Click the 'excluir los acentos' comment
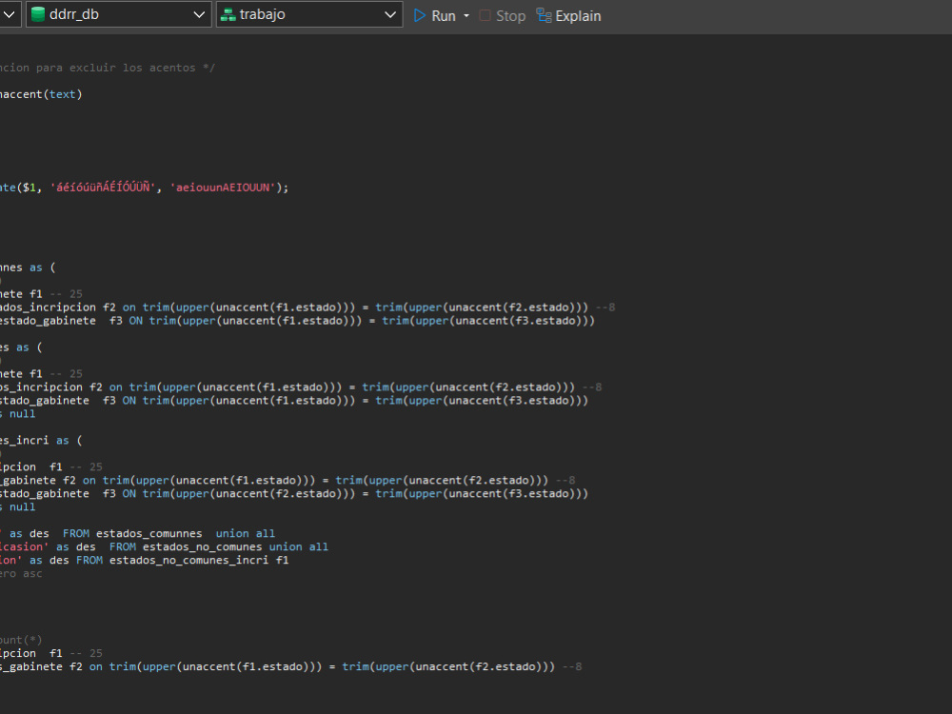 pos(132,68)
